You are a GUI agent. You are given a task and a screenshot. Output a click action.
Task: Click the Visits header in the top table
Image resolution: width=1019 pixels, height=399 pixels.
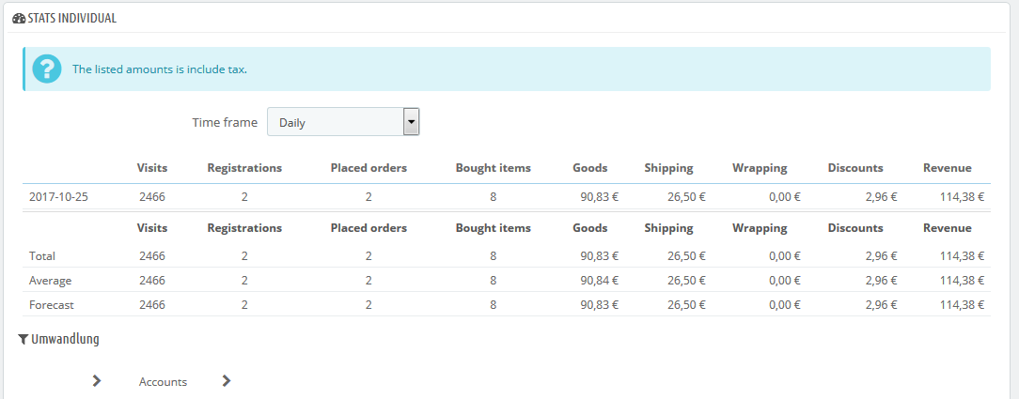151,168
